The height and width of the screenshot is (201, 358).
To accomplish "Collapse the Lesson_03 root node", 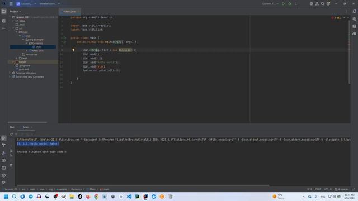I will [10, 17].
